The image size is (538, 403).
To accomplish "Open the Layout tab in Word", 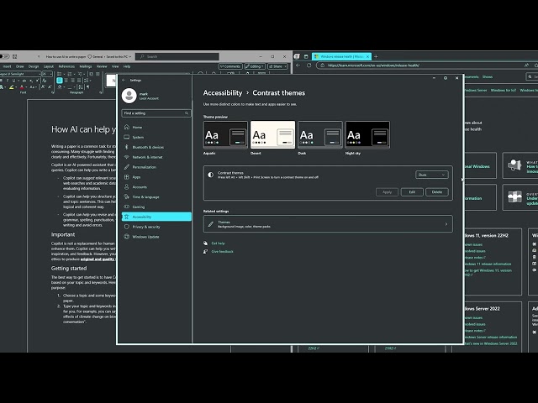I will [49, 66].
